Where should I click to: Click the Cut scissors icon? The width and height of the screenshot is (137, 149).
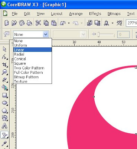point(38,23)
